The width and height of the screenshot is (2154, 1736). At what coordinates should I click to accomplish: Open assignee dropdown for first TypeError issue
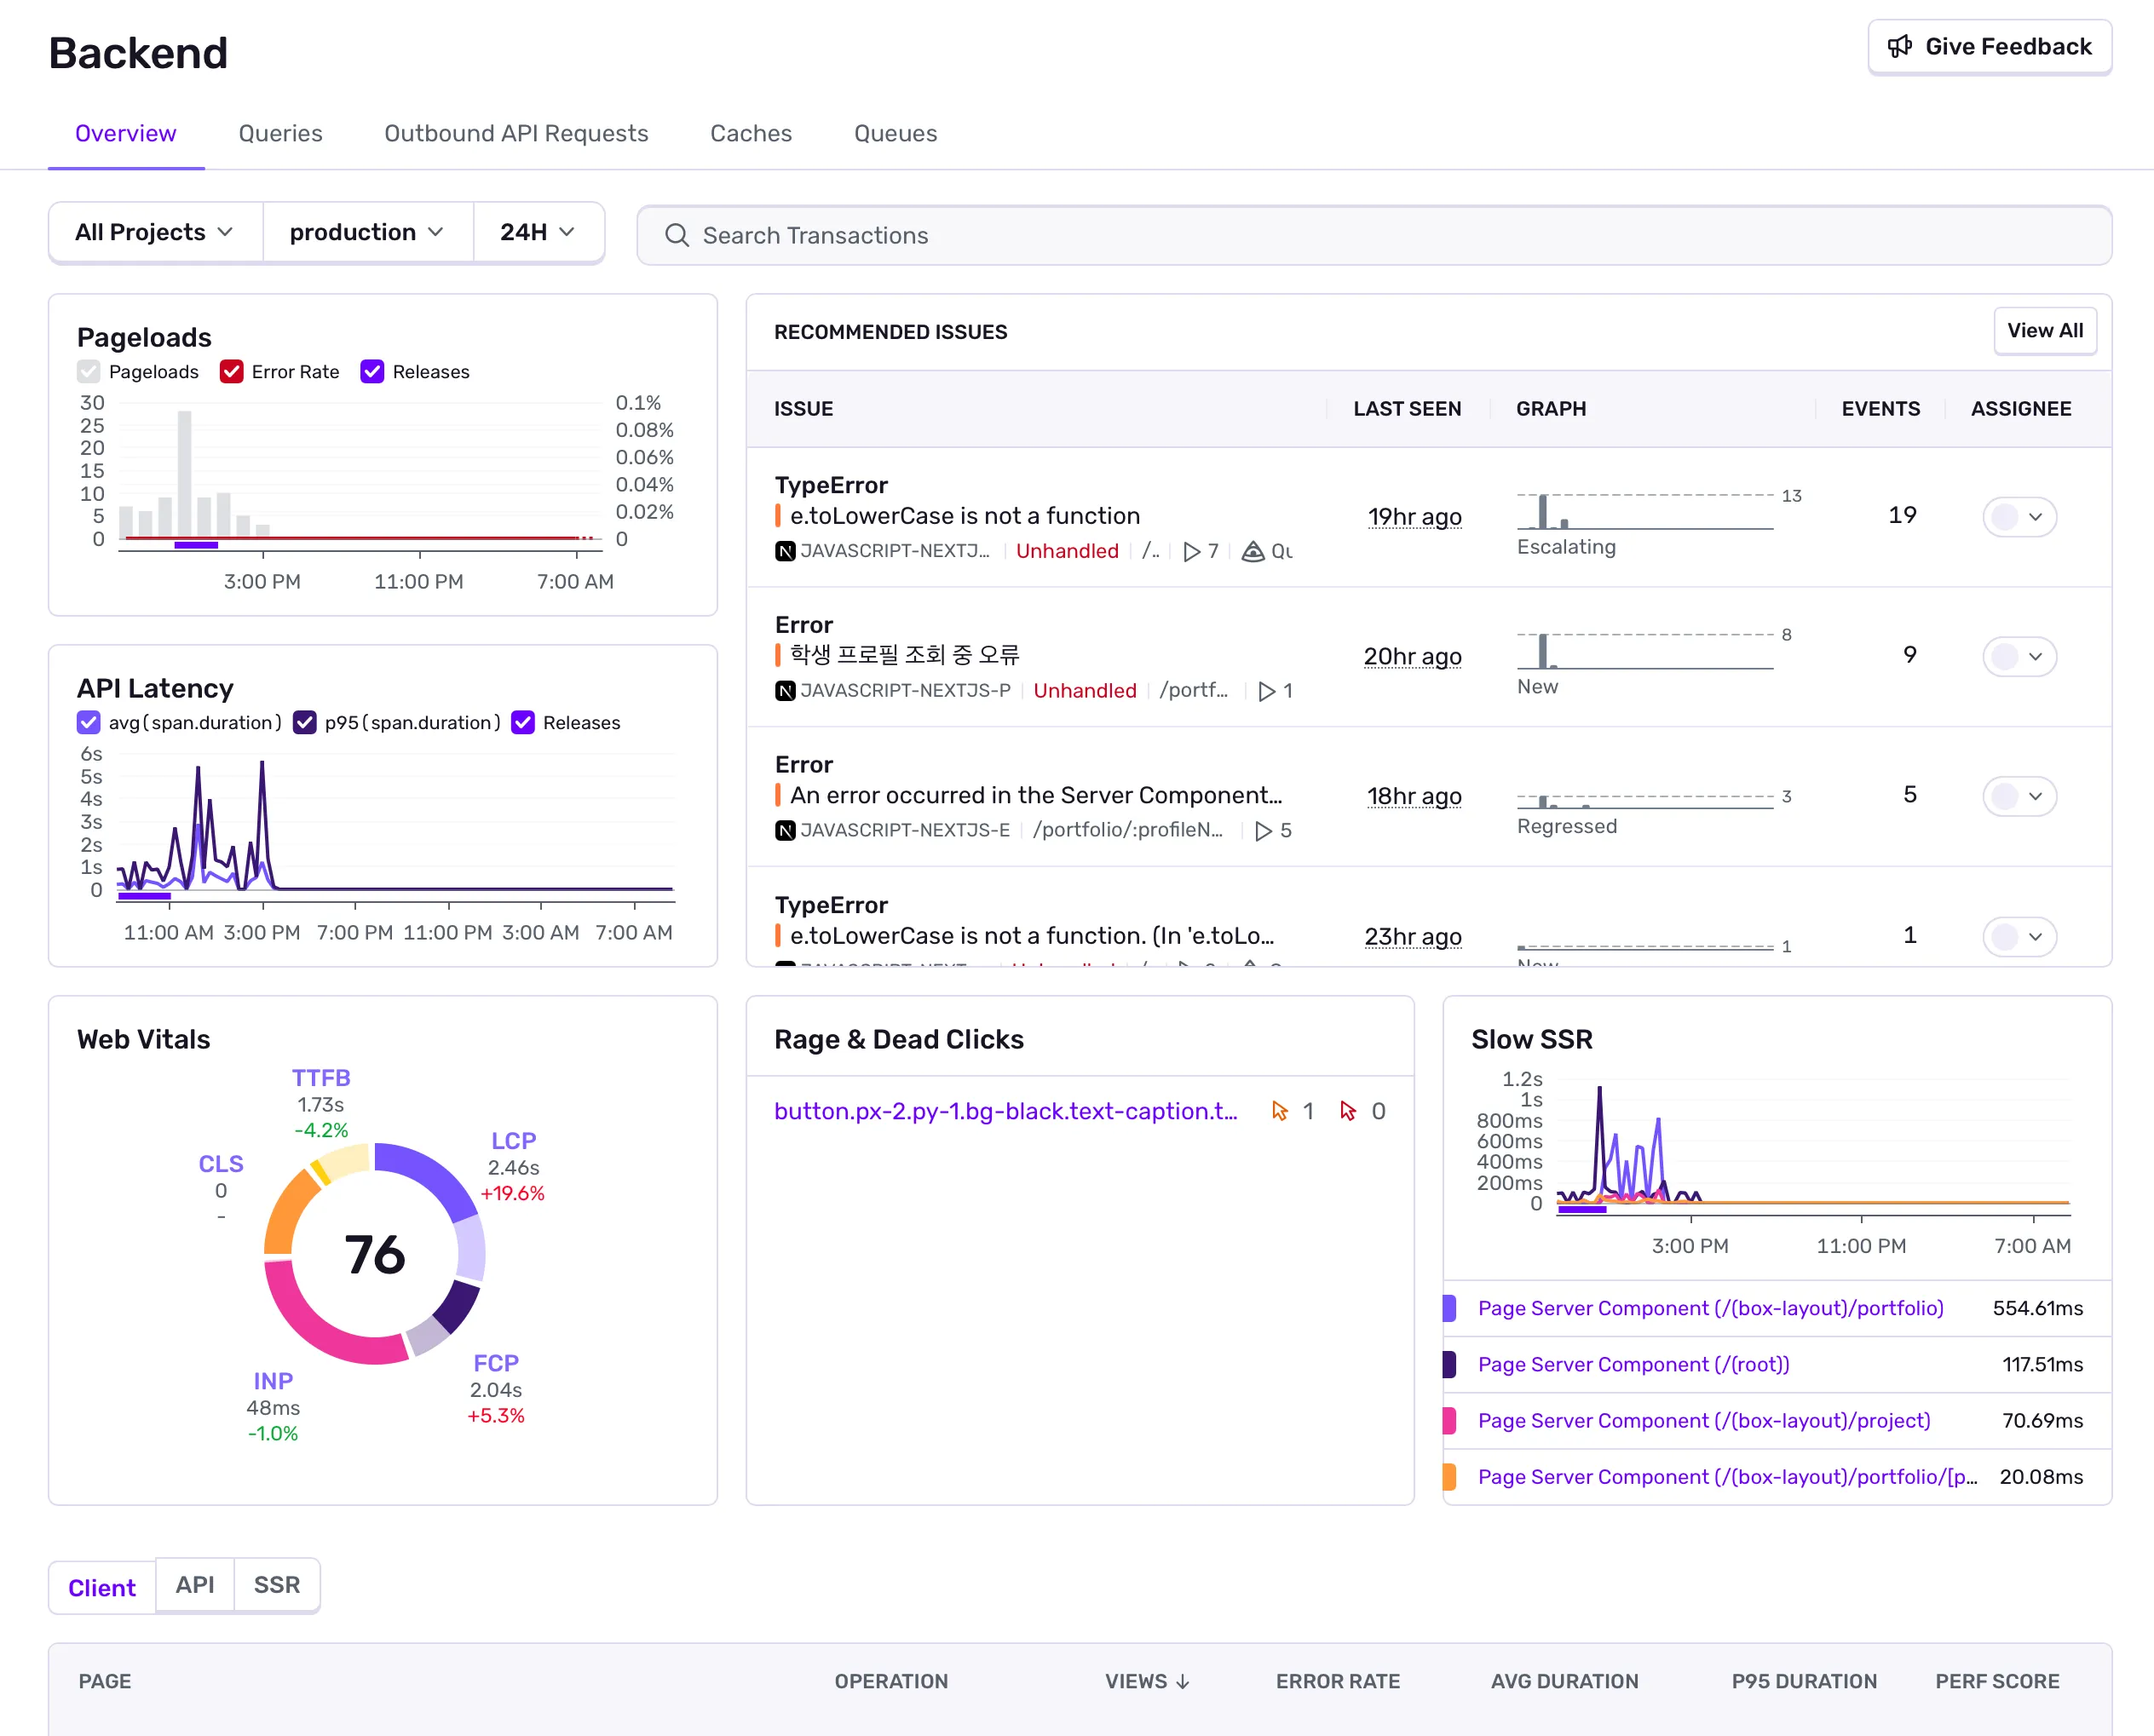[x=2019, y=517]
